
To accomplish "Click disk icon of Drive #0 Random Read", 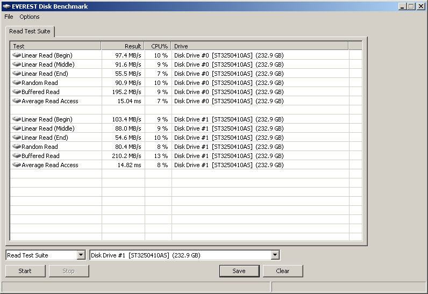I will pos(17,83).
